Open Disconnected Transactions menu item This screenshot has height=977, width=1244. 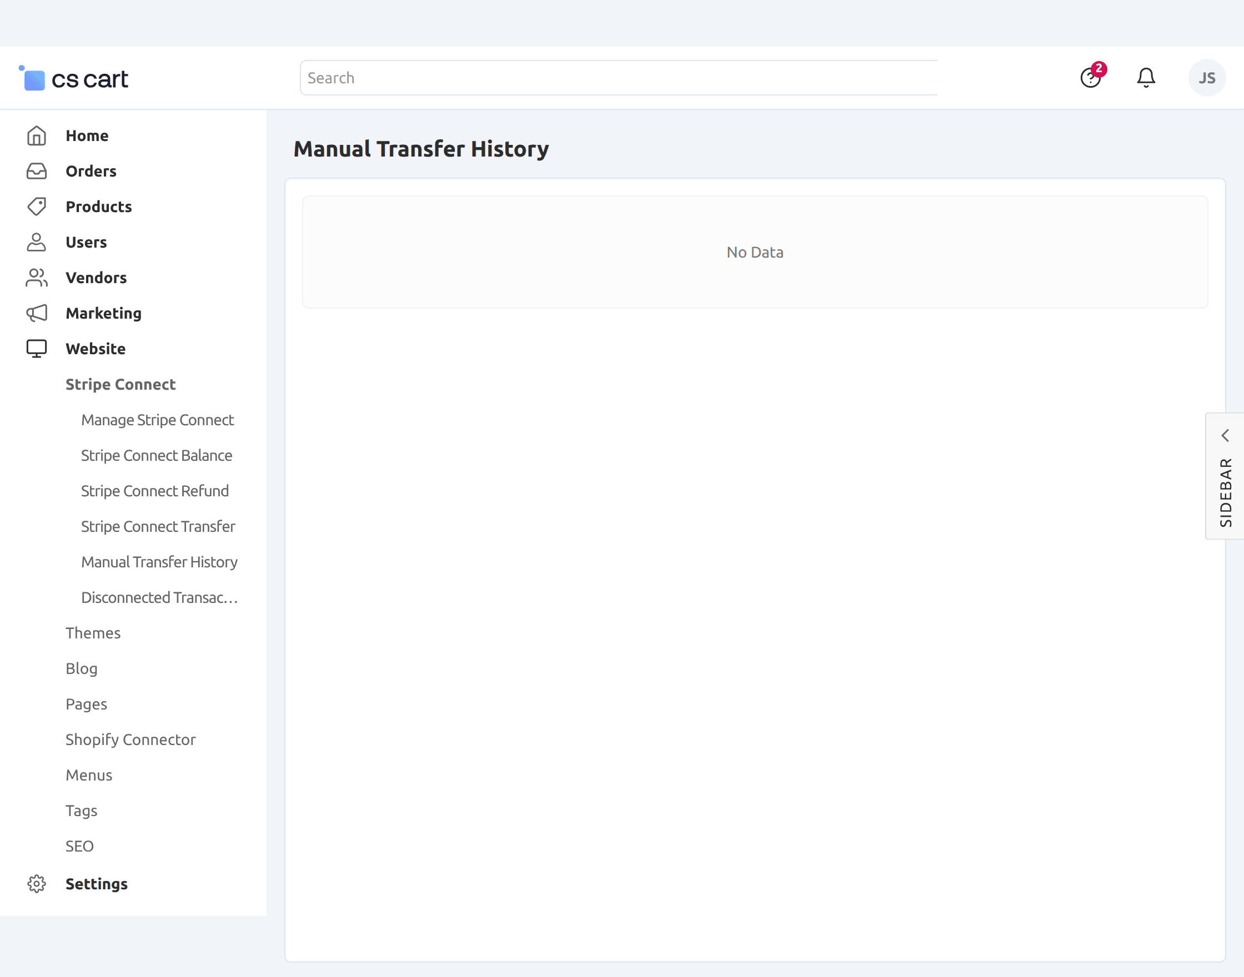pyautogui.click(x=159, y=597)
